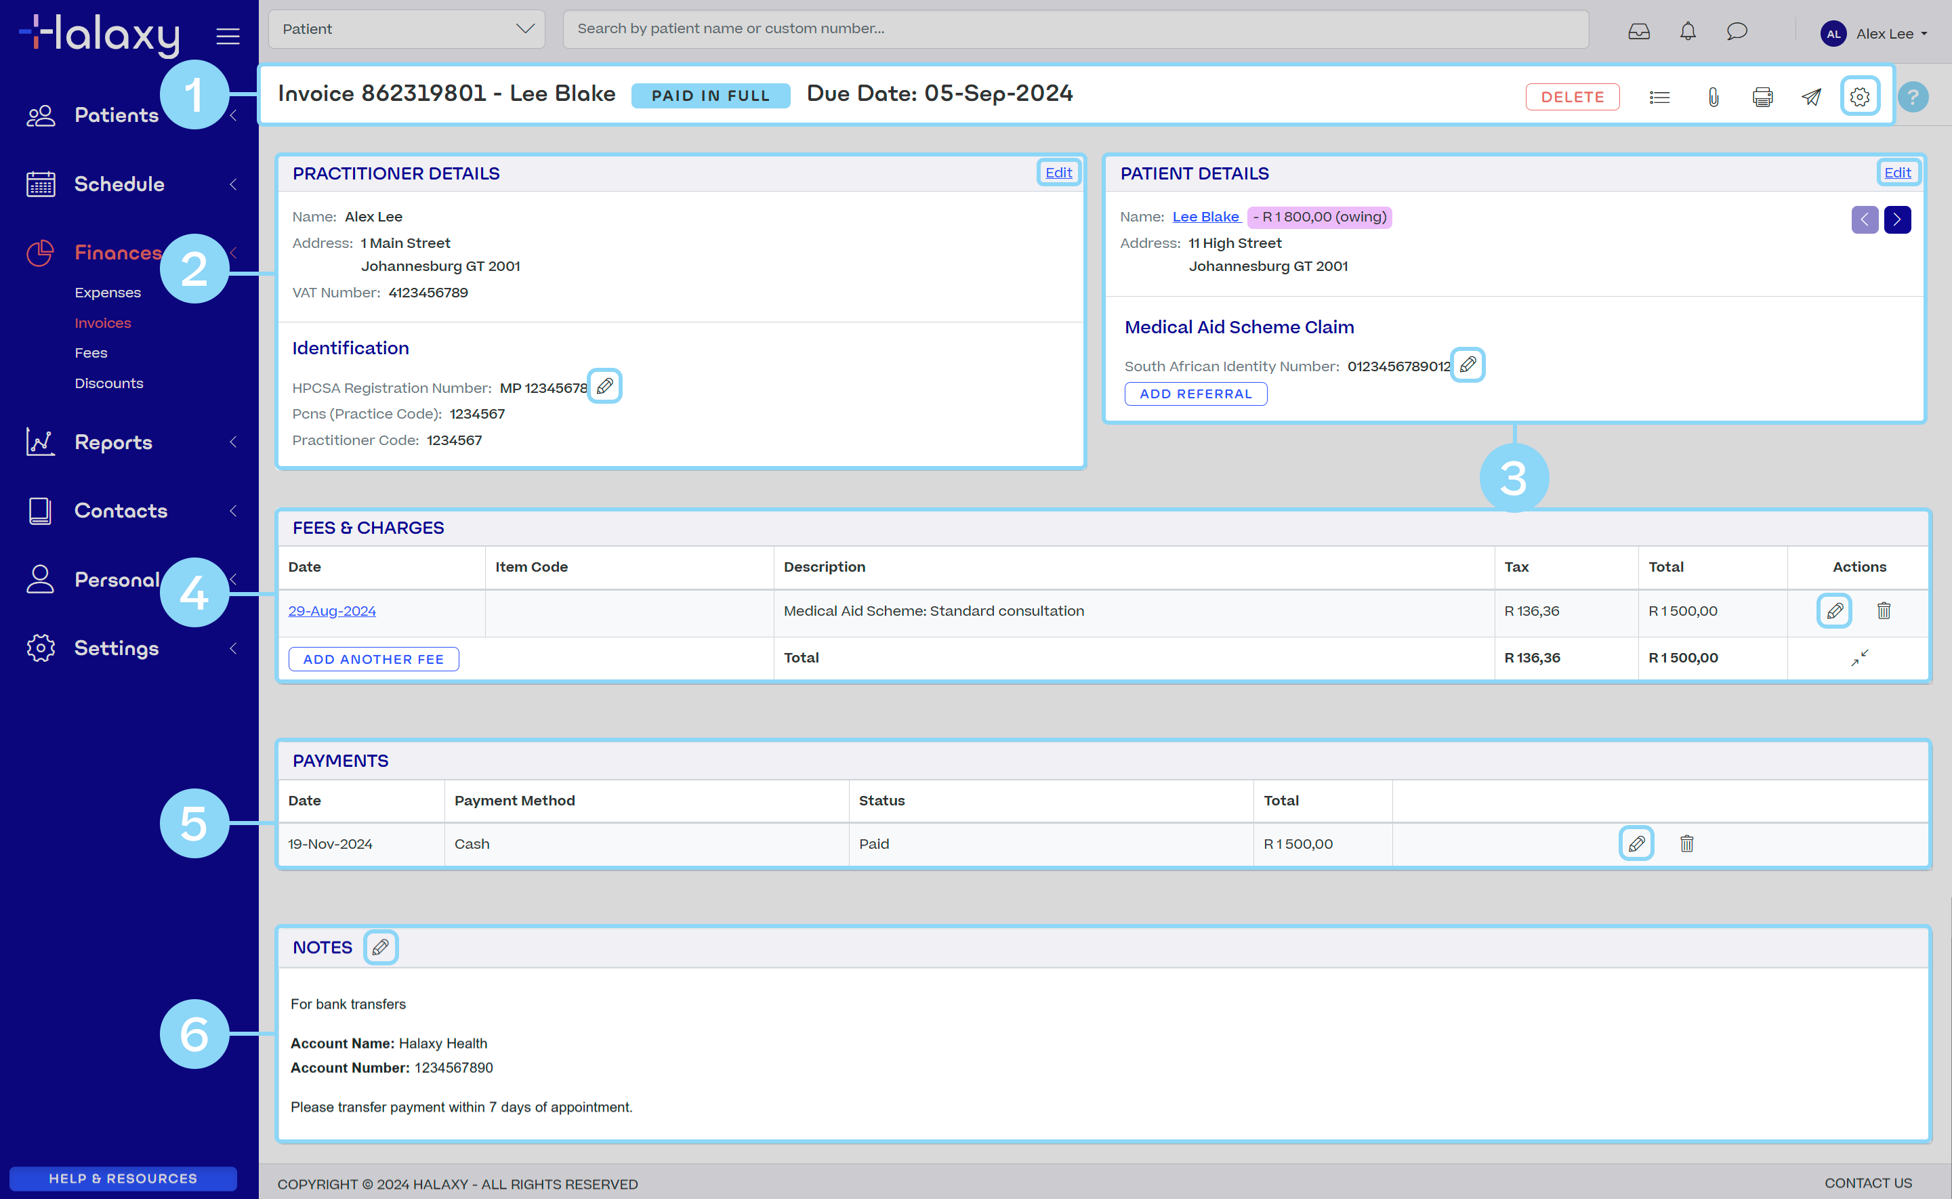Viewport: 1952px width, 1199px height.
Task: Edit the 19-Nov-2024 cash payment
Action: 1636,844
